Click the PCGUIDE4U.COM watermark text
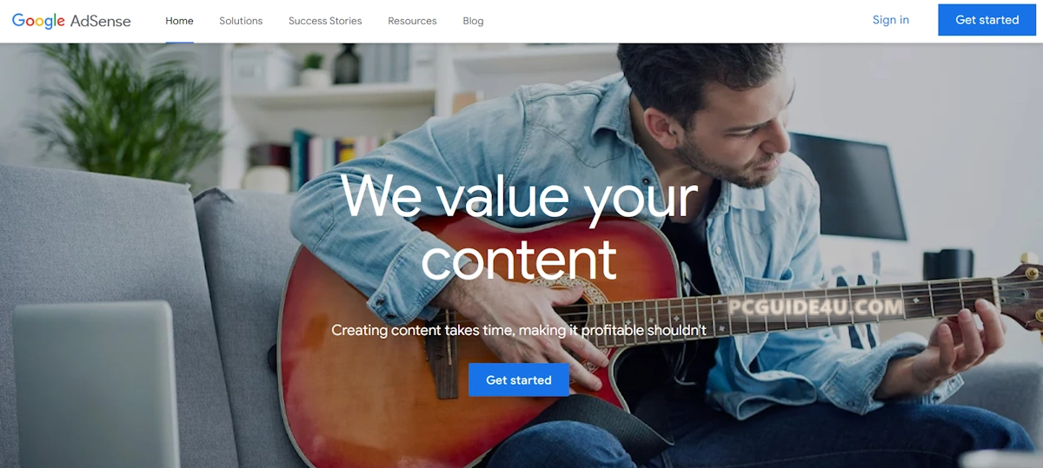1043x468 pixels. coord(815,307)
